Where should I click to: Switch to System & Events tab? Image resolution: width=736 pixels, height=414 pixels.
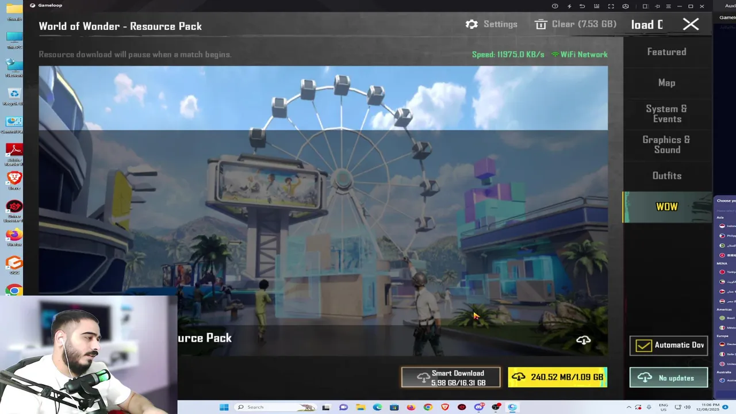pyautogui.click(x=667, y=114)
